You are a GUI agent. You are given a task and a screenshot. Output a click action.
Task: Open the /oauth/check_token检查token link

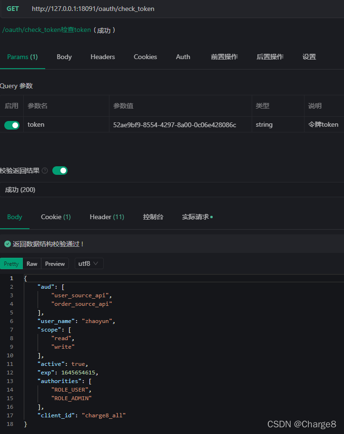pyautogui.click(x=47, y=30)
